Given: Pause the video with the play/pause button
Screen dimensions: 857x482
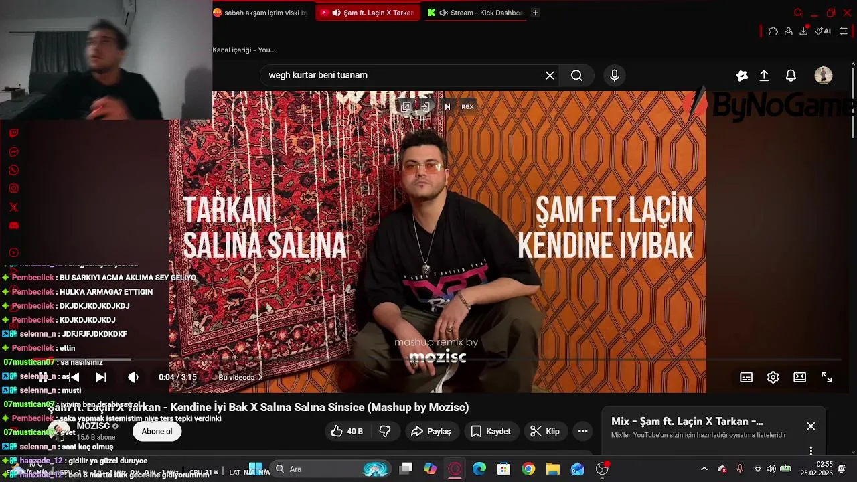Looking at the screenshot, I should click(x=43, y=378).
